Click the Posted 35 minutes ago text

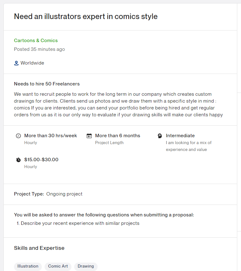tap(39, 49)
